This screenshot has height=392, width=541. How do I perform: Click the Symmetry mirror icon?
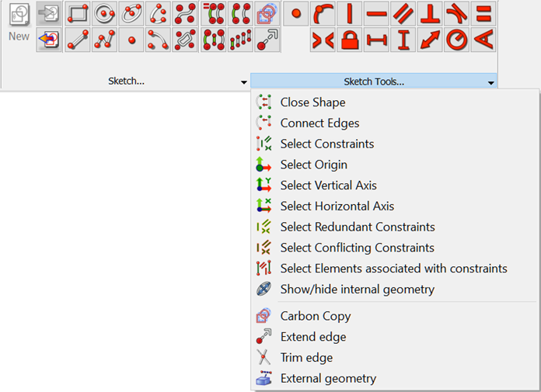214,40
